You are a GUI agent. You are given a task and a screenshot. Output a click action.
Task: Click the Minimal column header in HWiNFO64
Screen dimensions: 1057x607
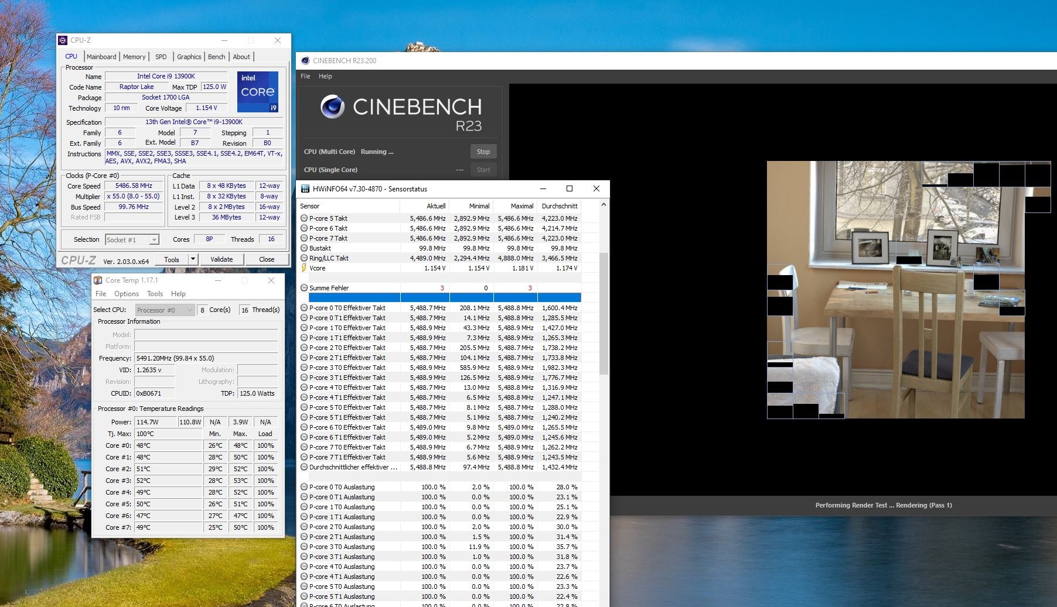471,206
